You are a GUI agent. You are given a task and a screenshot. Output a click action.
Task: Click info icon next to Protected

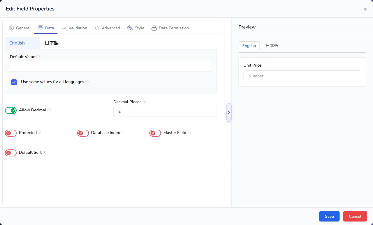coord(40,133)
